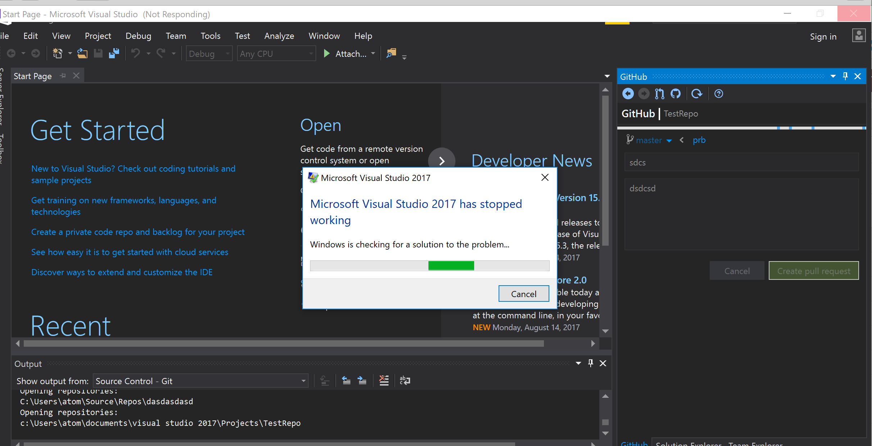
Task: Switch to the Solution Explorer tab
Action: 688,443
